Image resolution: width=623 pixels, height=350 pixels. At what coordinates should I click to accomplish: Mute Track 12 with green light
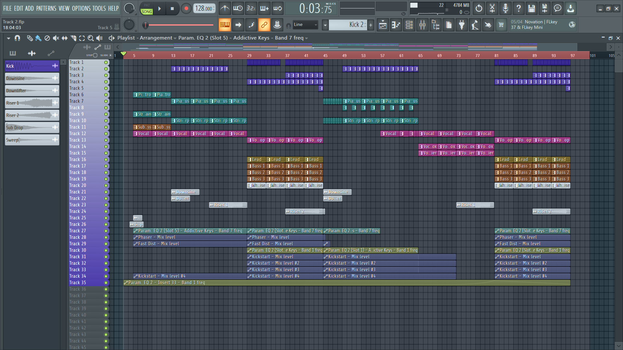pyautogui.click(x=106, y=134)
